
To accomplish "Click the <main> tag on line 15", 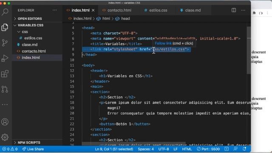I will (x=97, y=87).
